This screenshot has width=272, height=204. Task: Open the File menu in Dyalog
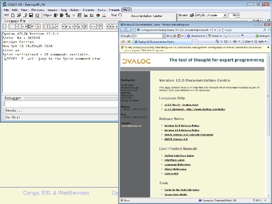6,10
